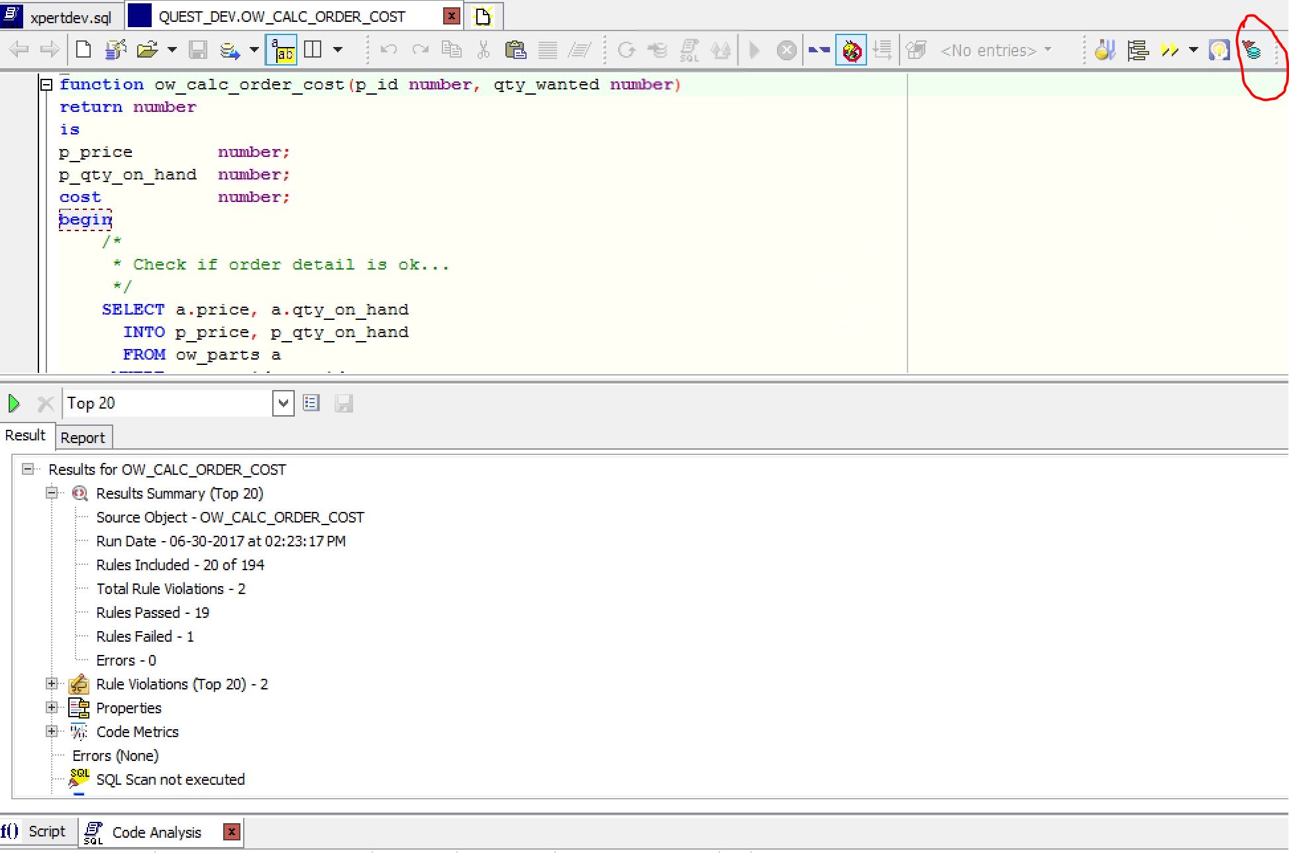1289x853 pixels.
Task: Expand the Code Metrics tree node
Action: point(52,732)
